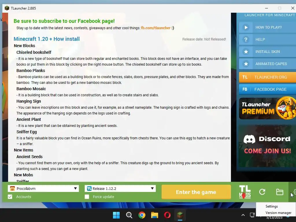
Task: Click the settings gear icon
Action: point(295,192)
